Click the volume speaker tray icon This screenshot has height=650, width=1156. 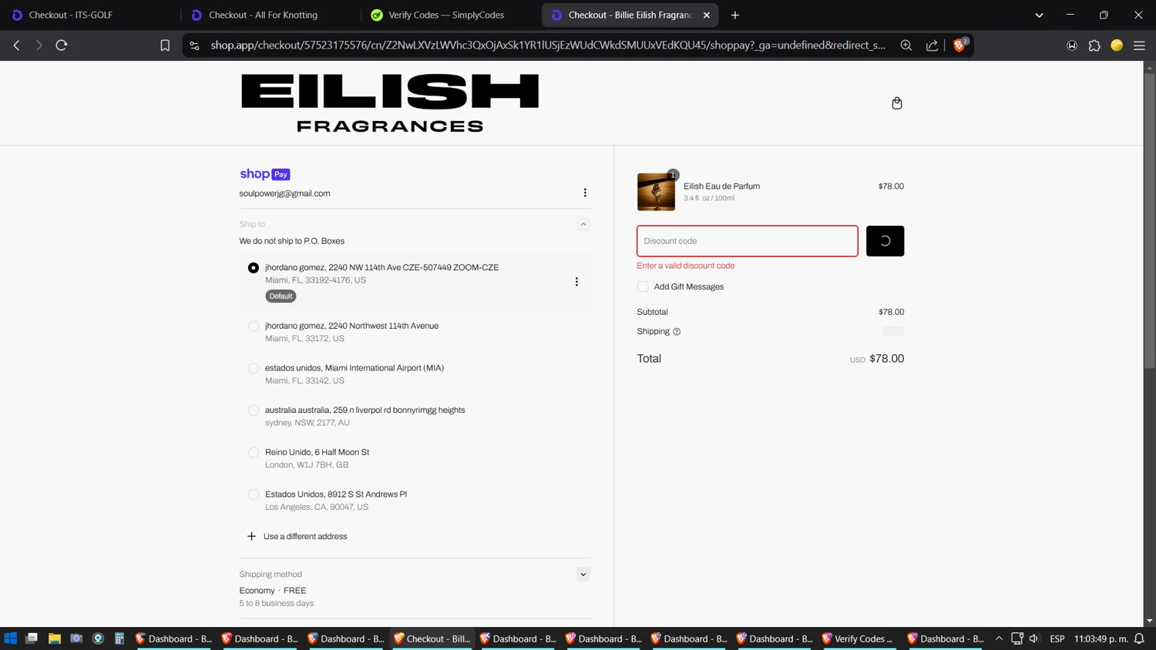(1034, 638)
